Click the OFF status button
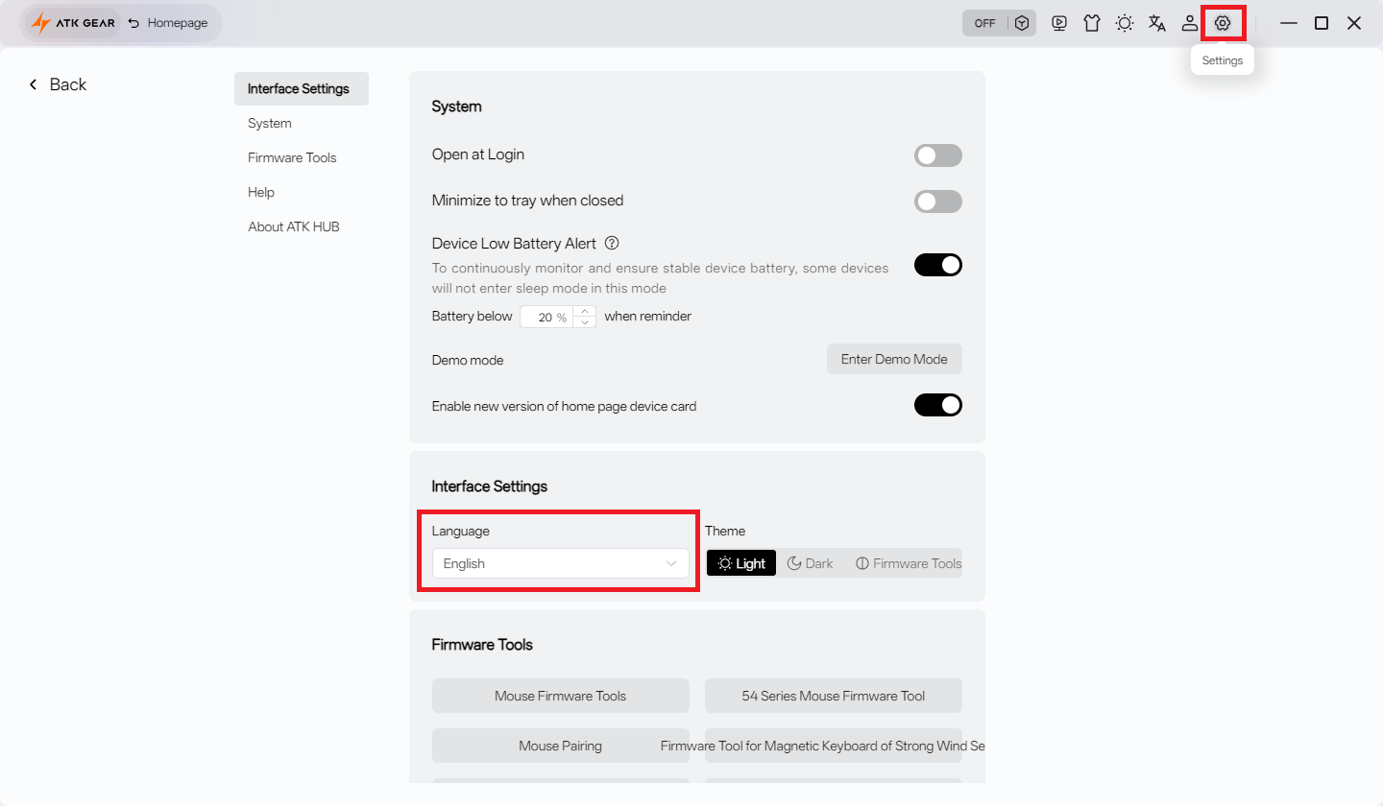This screenshot has width=1383, height=806. pyautogui.click(x=984, y=23)
